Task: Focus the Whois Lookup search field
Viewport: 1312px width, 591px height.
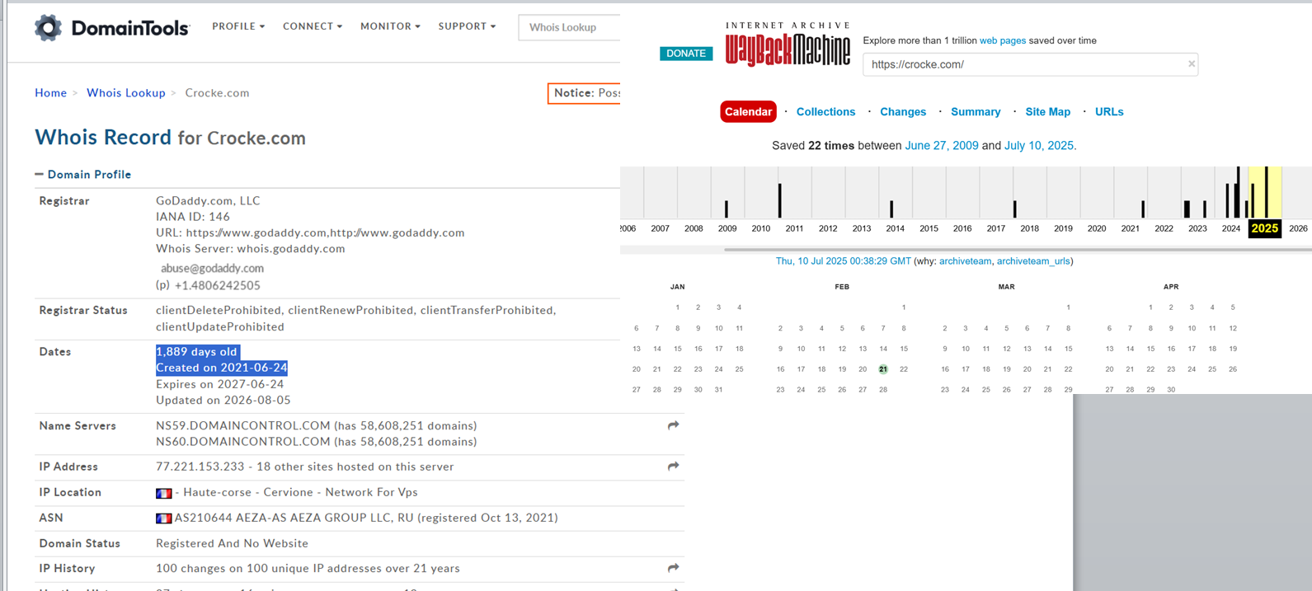Action: [570, 27]
